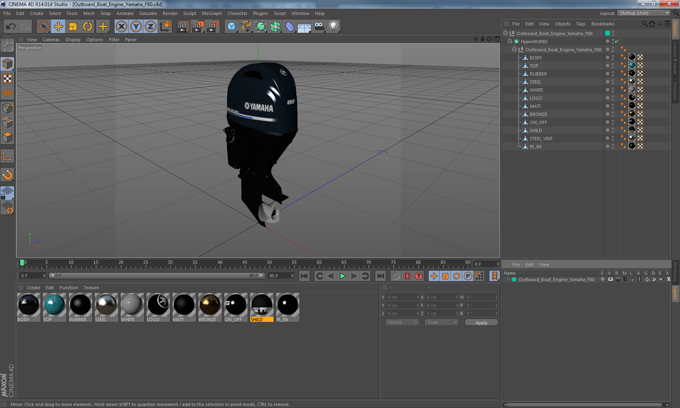Viewport: 680px width, 408px height.
Task: Select the BODY material swatch
Action: (x=28, y=305)
